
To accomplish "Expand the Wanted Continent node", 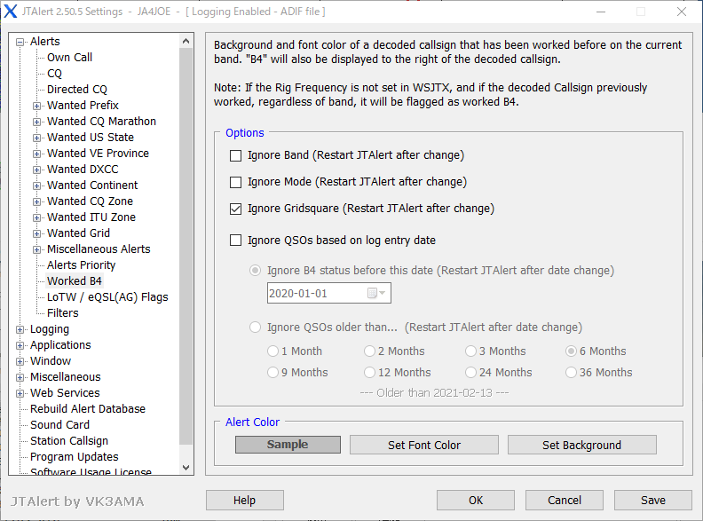I will [x=36, y=186].
